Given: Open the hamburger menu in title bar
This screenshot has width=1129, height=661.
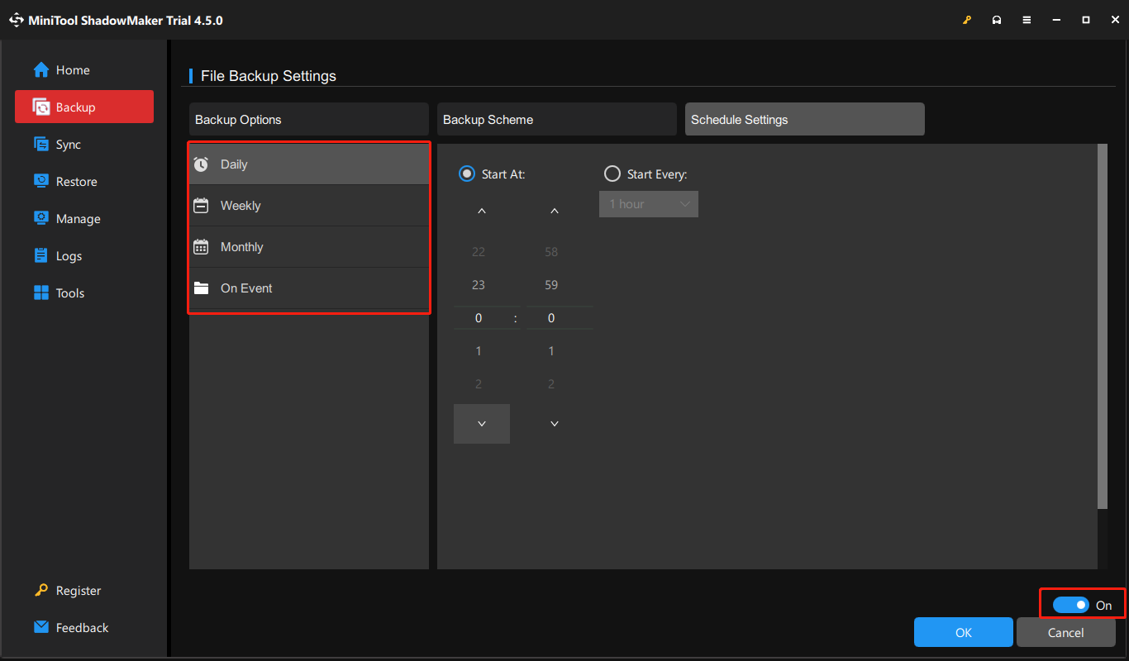Looking at the screenshot, I should pyautogui.click(x=1027, y=20).
